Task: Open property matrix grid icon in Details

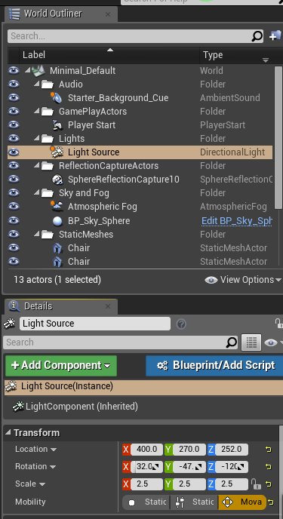Action: [251, 342]
